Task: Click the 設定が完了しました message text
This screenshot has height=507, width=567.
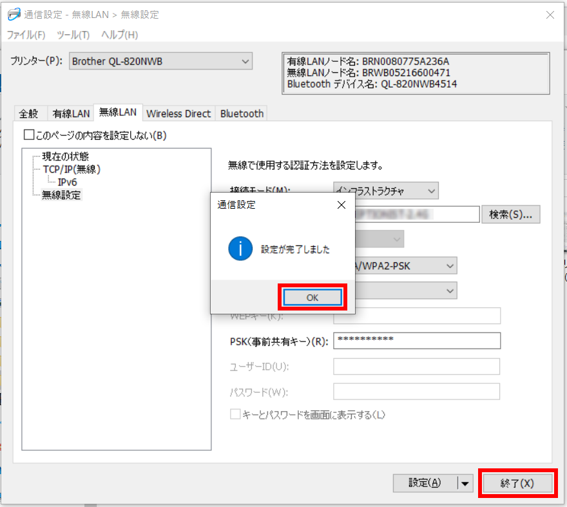Action: [296, 249]
